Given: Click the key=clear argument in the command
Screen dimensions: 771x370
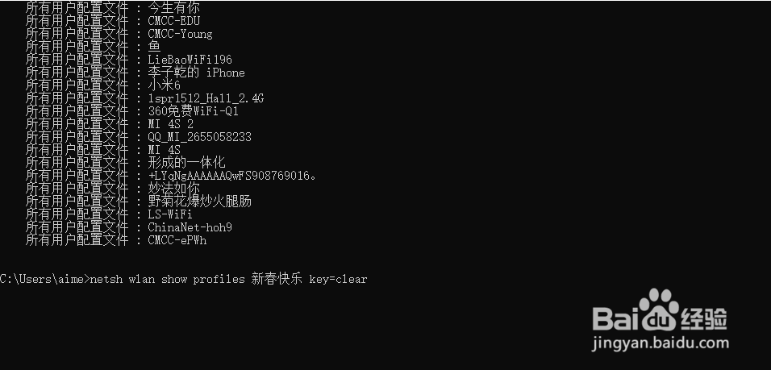Looking at the screenshot, I should click(338, 280).
